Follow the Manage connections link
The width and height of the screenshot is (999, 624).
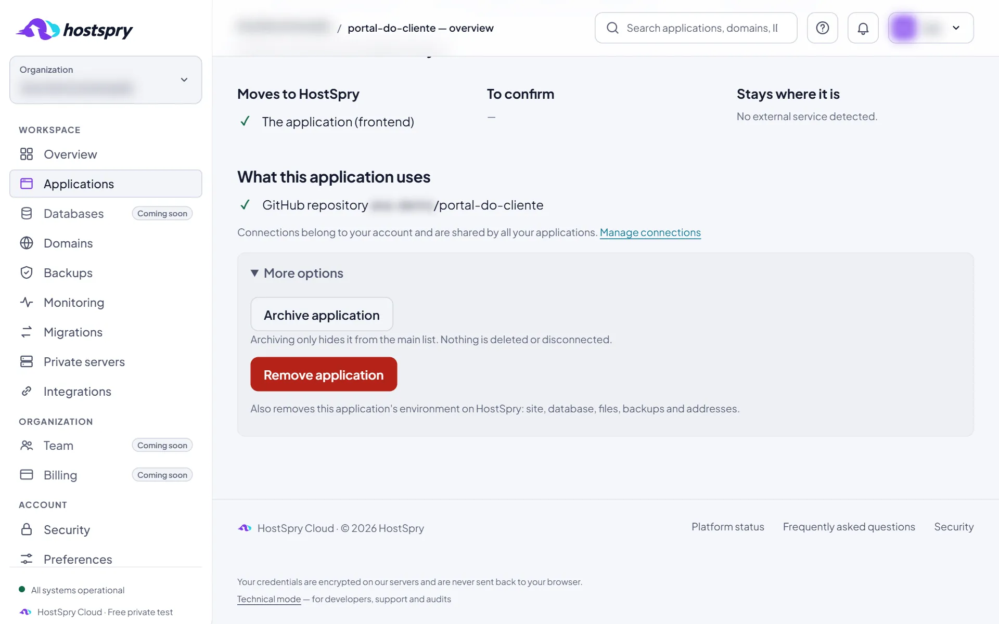(x=650, y=232)
